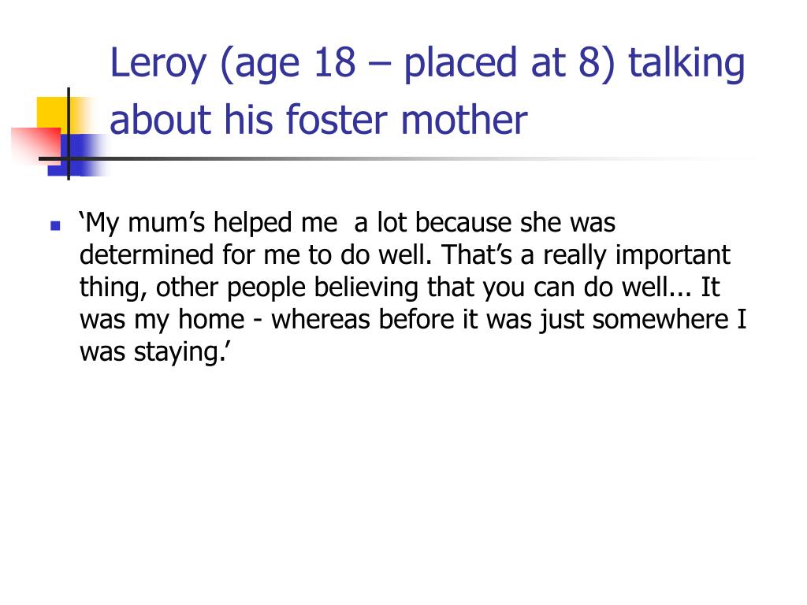Click the black vertical crosshair line
This screenshot has width=807, height=605.
pos(69,134)
